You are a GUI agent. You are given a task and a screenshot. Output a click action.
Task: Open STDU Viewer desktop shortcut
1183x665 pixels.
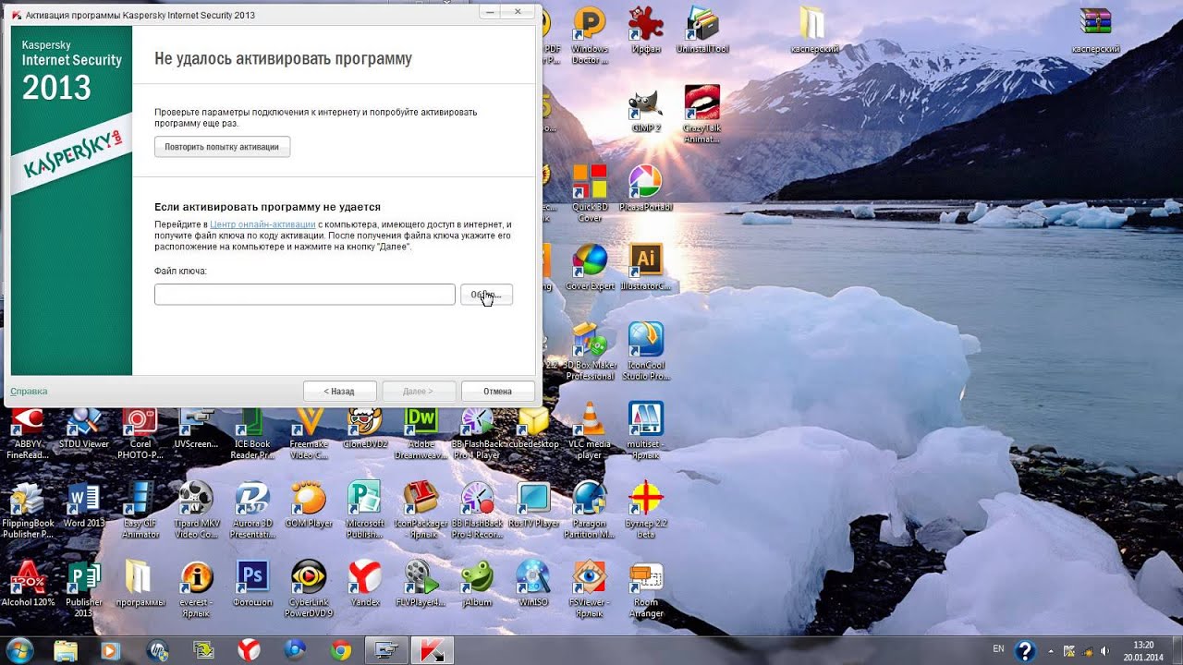(x=84, y=429)
